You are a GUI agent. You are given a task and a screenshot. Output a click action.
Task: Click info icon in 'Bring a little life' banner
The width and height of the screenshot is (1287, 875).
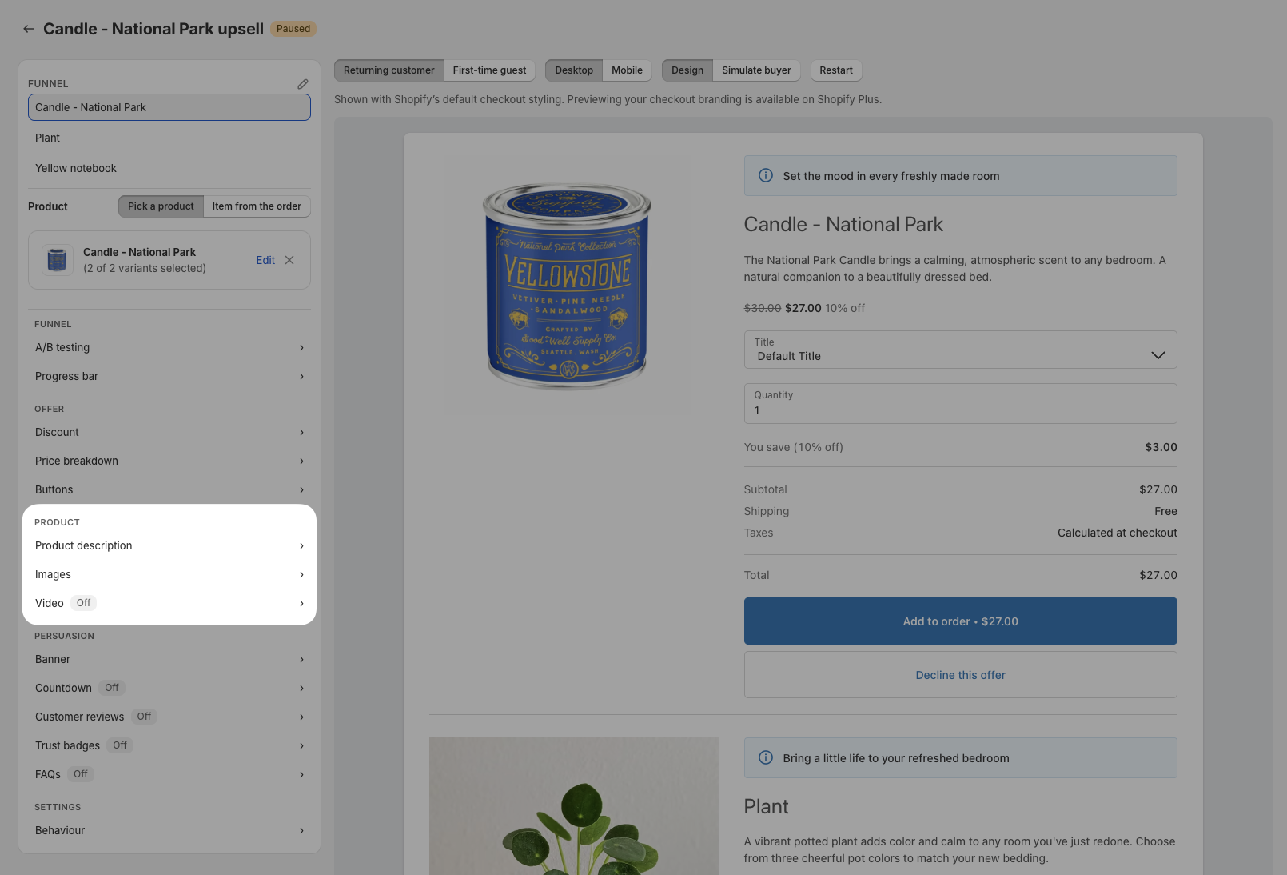pyautogui.click(x=765, y=757)
